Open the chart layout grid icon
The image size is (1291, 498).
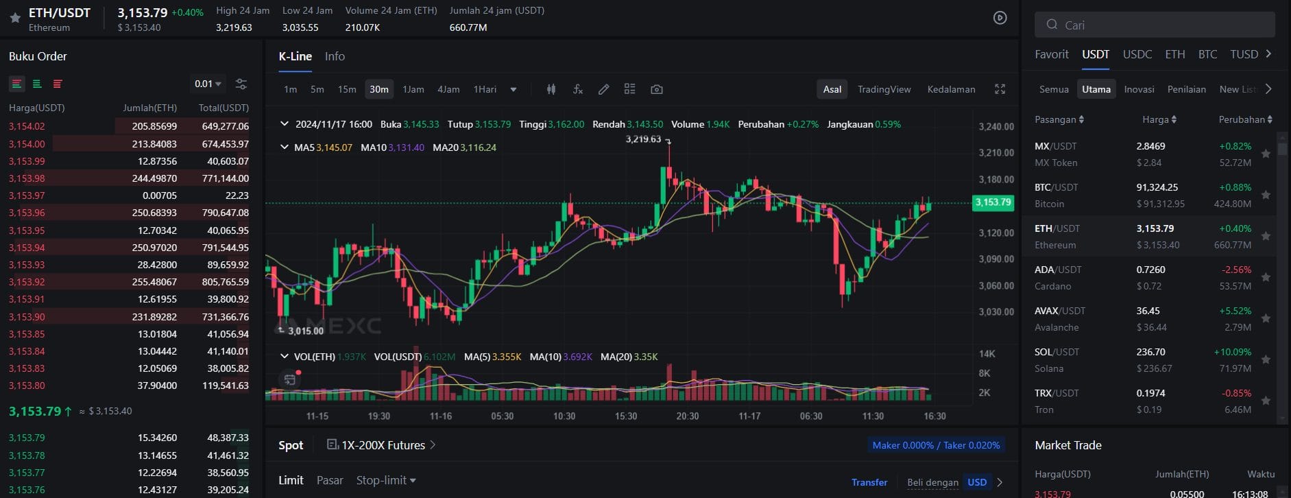pyautogui.click(x=630, y=89)
